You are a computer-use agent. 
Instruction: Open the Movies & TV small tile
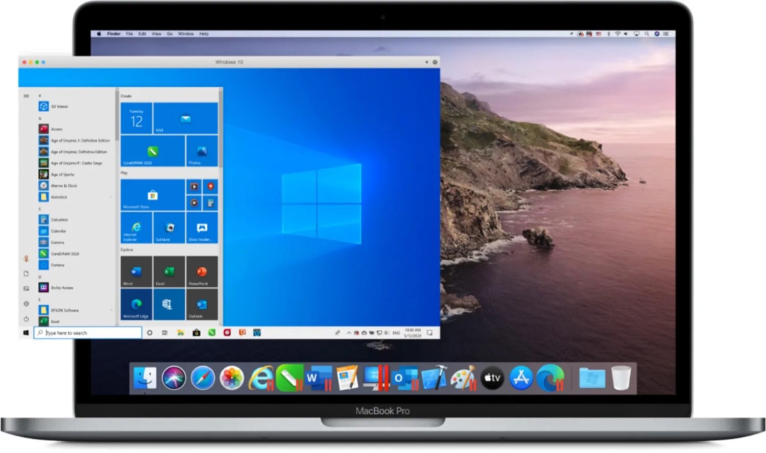click(x=194, y=187)
